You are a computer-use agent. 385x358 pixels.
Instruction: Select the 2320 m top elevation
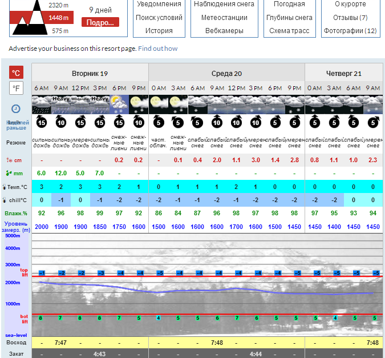[58, 5]
